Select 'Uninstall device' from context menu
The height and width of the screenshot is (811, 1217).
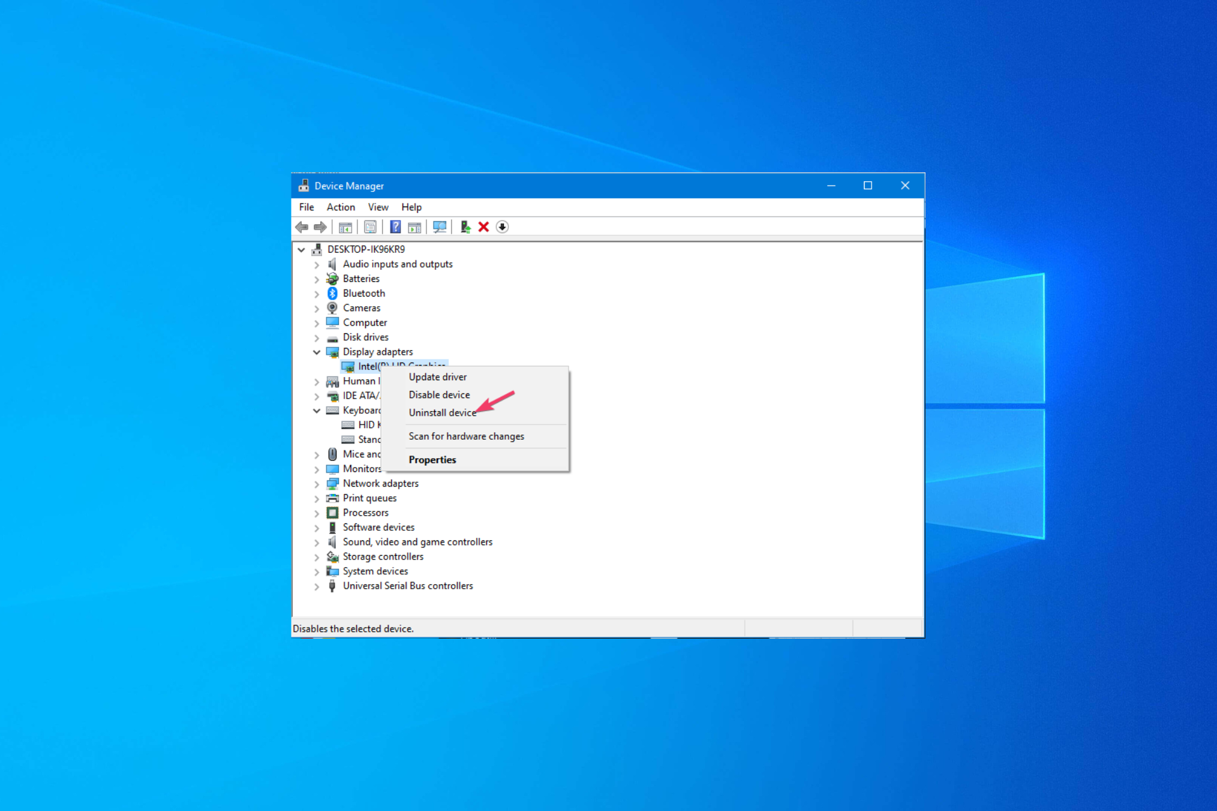click(x=442, y=412)
